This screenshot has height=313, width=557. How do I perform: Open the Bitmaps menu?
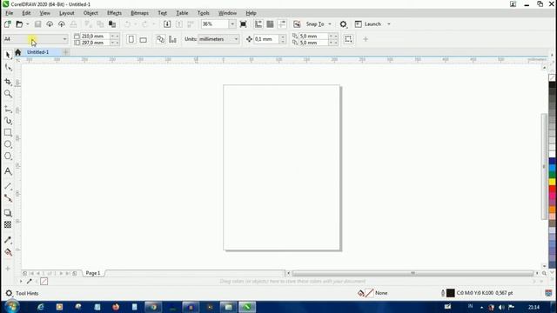139,13
